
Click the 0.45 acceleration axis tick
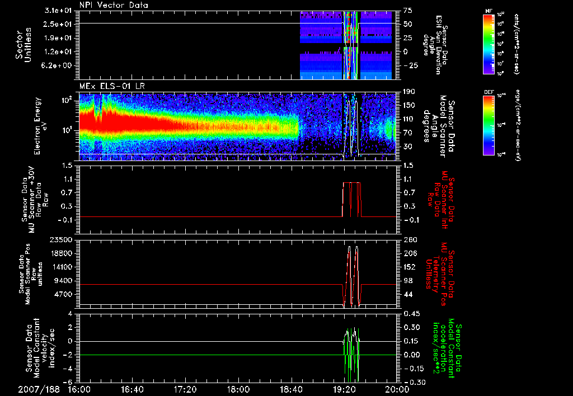pos(411,314)
